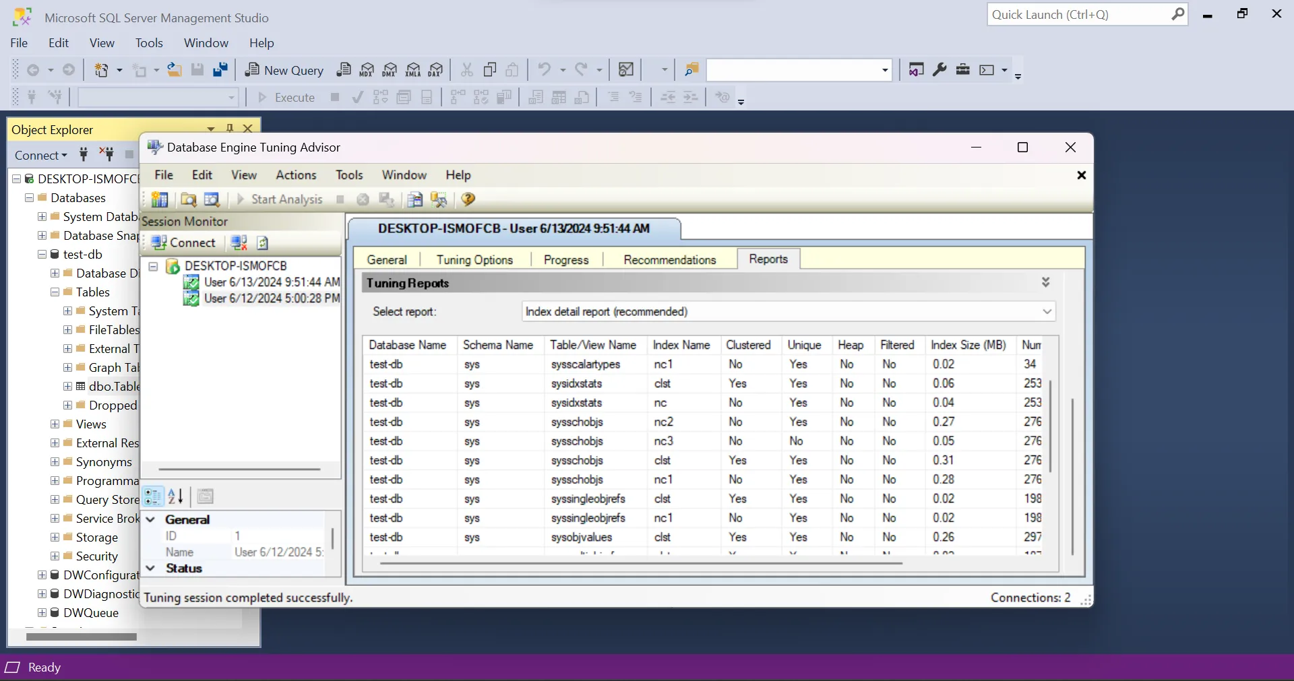Image resolution: width=1294 pixels, height=681 pixels.
Task: Switch to the Tuning Options tab
Action: pyautogui.click(x=474, y=260)
